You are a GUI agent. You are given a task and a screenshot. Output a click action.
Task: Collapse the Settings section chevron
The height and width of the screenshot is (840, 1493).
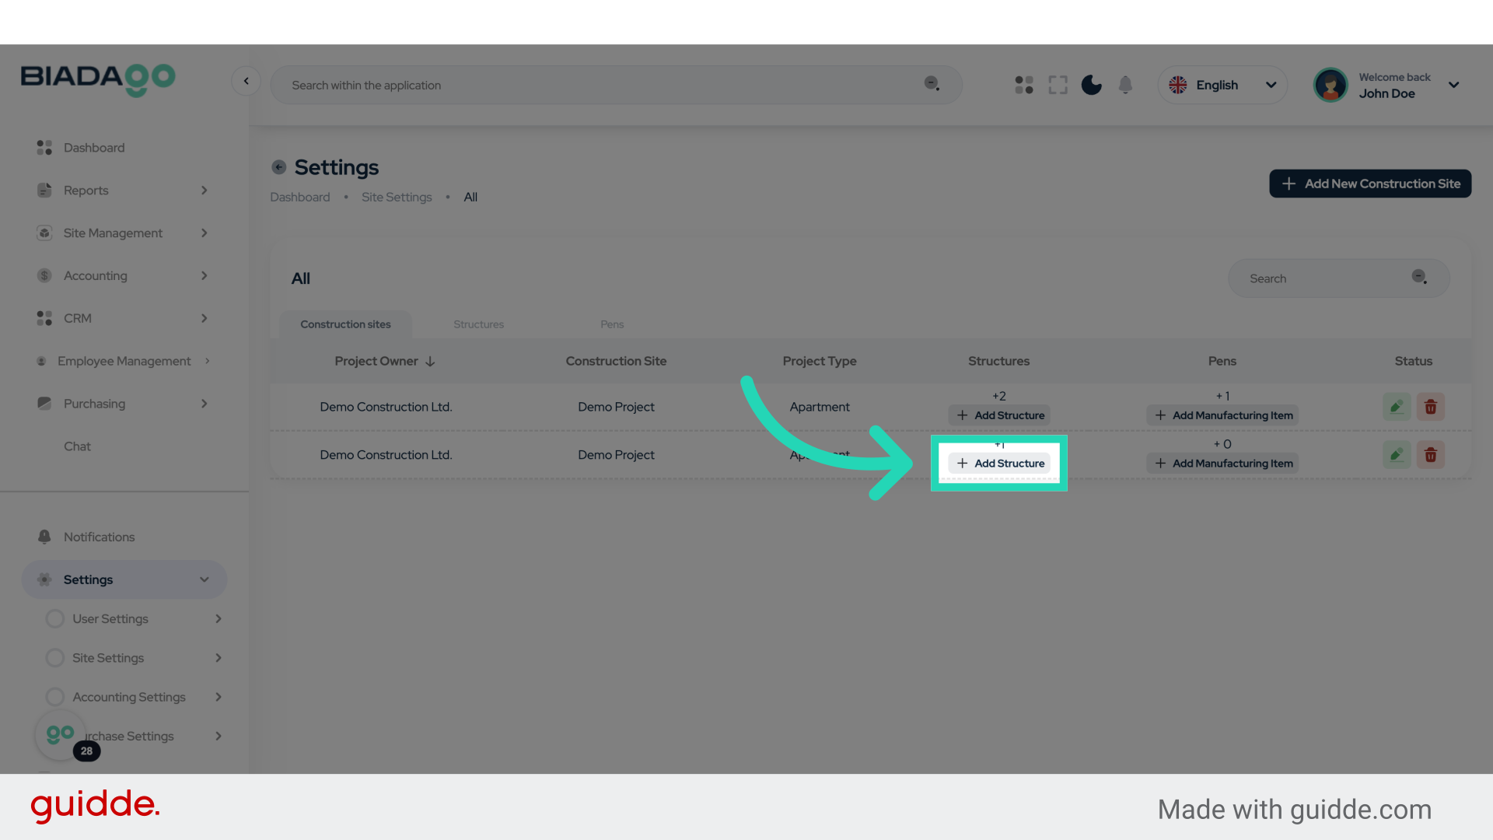(x=204, y=579)
